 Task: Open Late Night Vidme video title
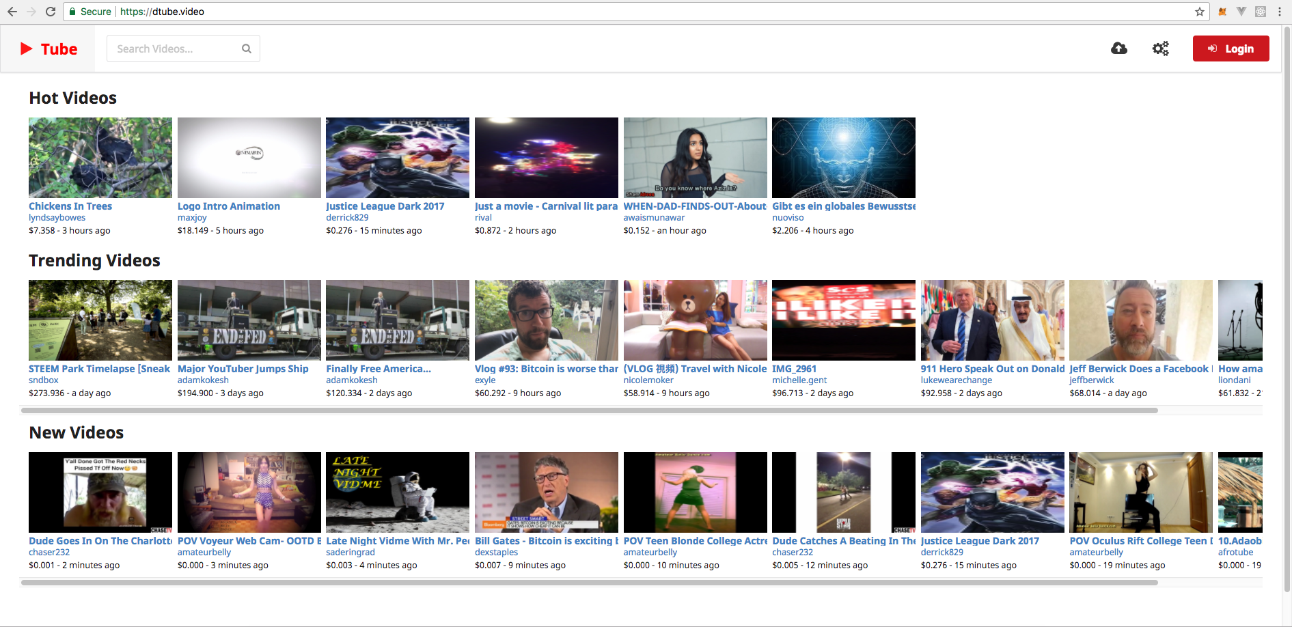(x=398, y=541)
